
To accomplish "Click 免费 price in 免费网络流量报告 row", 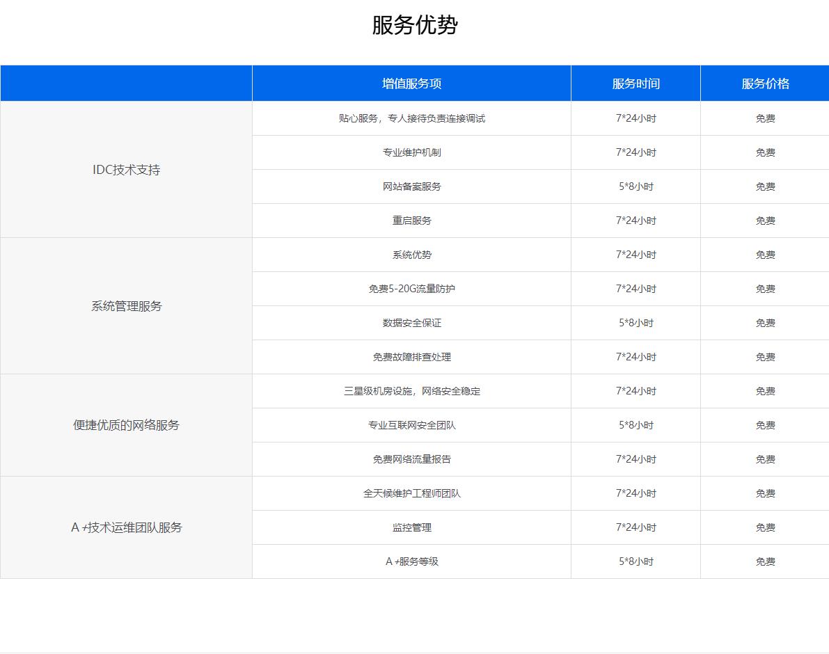I will point(765,459).
